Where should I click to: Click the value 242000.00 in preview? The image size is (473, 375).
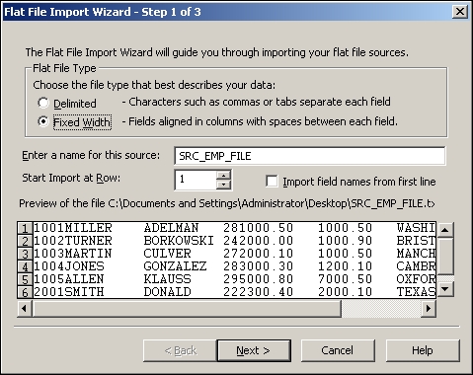point(258,241)
